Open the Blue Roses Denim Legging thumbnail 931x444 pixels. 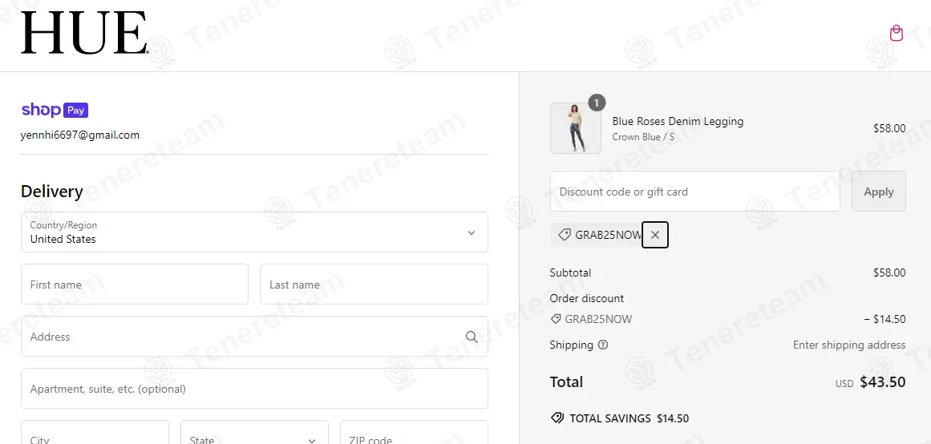click(x=575, y=128)
